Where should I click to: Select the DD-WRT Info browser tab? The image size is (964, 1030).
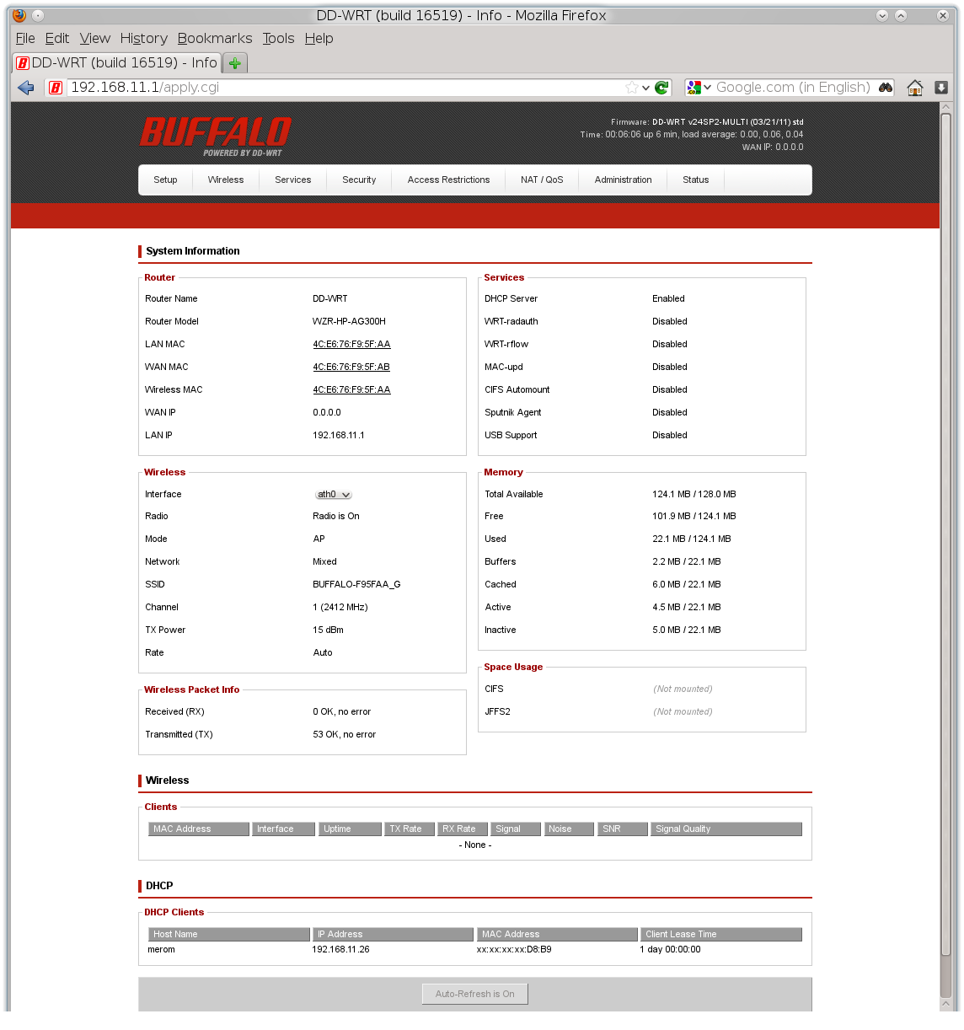point(117,63)
